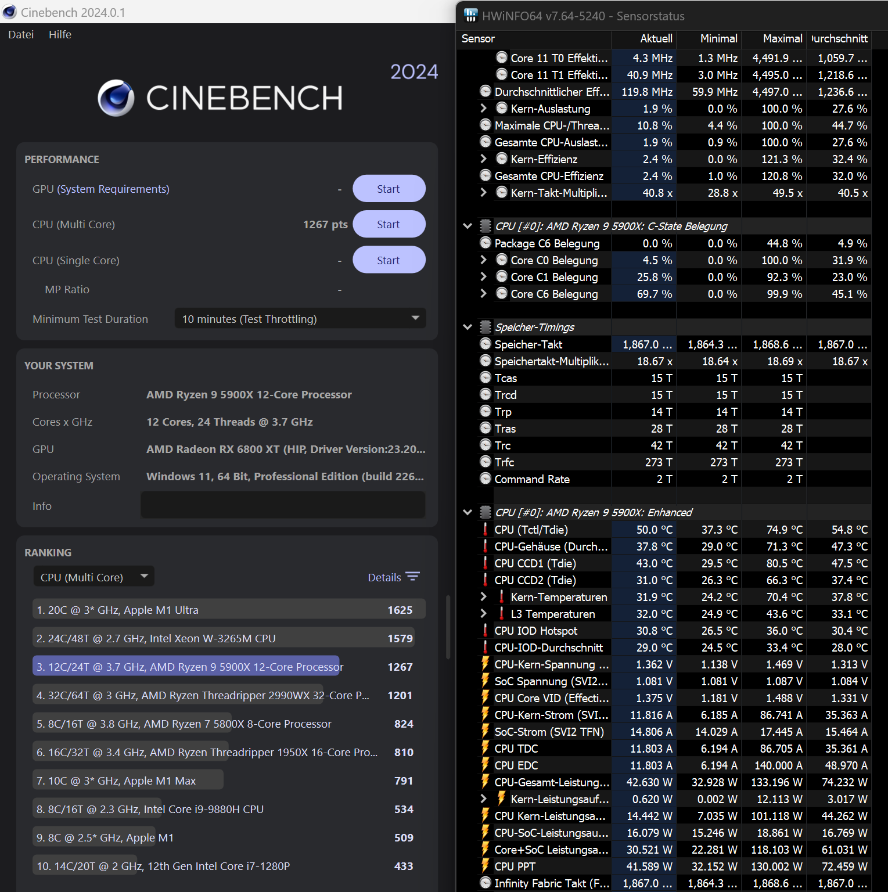Start the GPU benchmark
The image size is (888, 892).
(389, 189)
